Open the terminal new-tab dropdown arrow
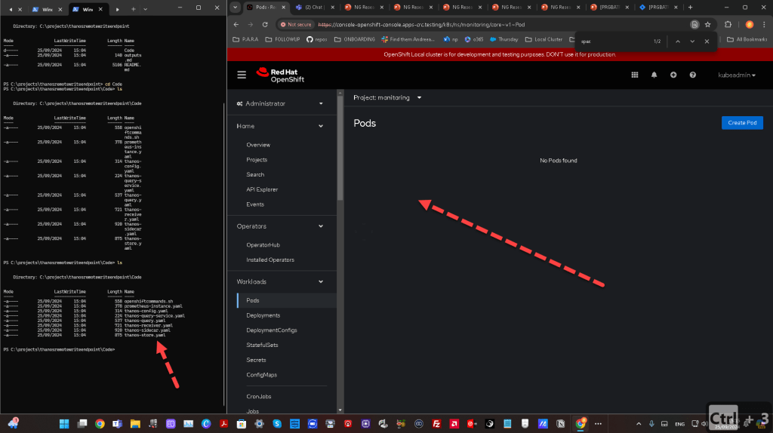 point(145,9)
